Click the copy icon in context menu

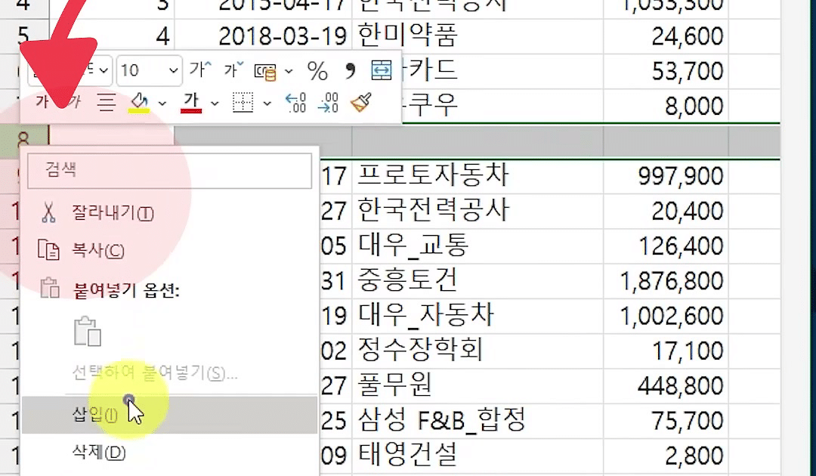click(x=48, y=249)
